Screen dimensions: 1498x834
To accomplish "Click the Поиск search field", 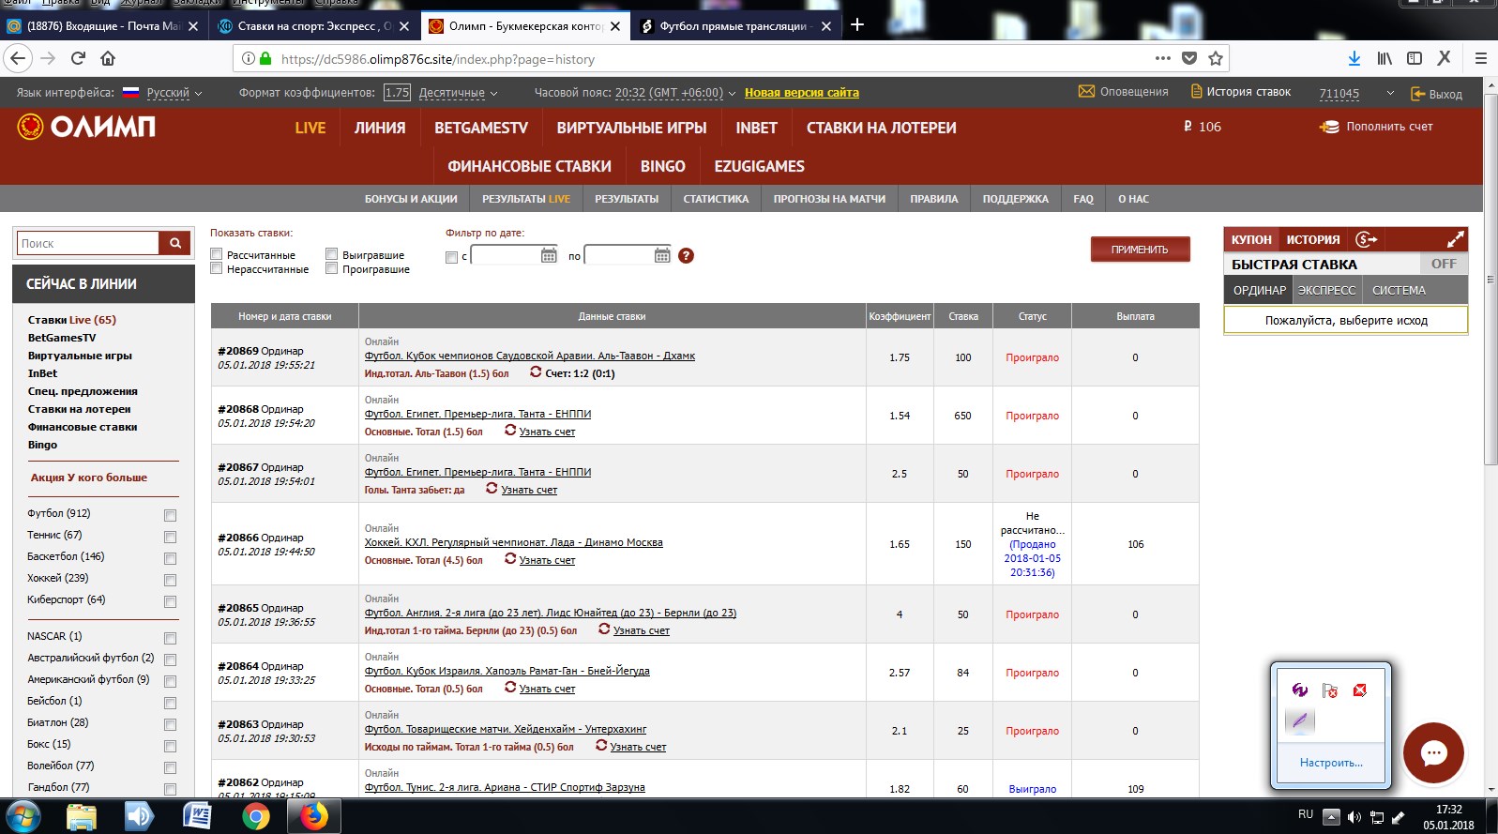I will [88, 243].
